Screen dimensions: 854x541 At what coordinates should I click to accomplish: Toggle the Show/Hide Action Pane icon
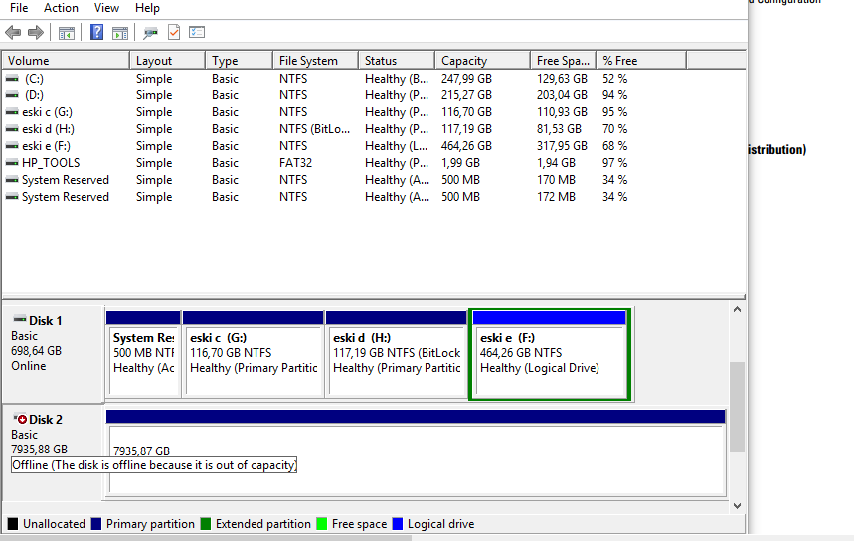(x=119, y=32)
